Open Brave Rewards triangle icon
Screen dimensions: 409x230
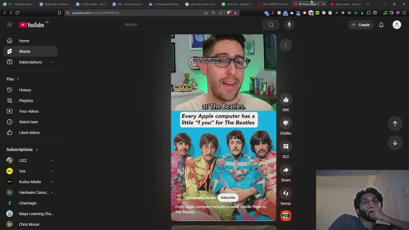(235, 13)
